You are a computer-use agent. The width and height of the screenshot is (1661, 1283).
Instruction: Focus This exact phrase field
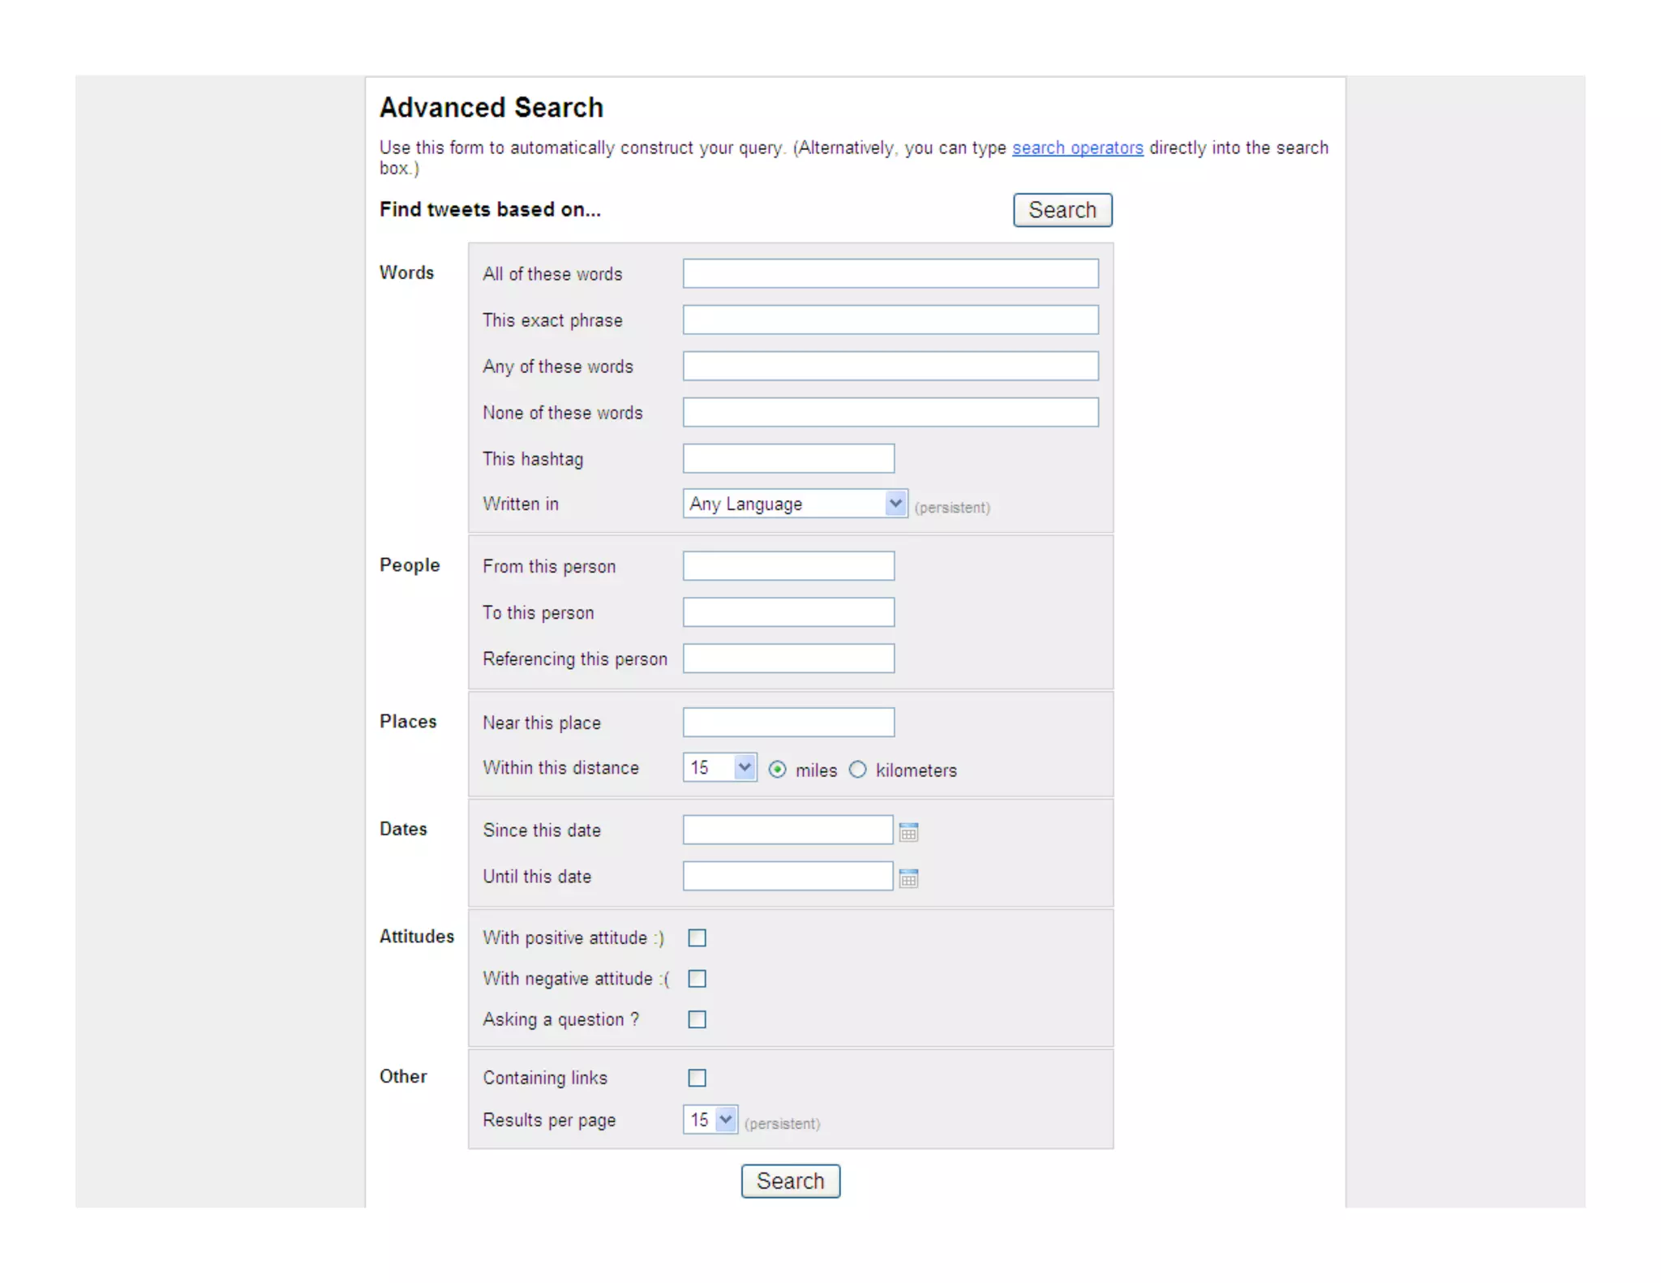click(x=891, y=320)
